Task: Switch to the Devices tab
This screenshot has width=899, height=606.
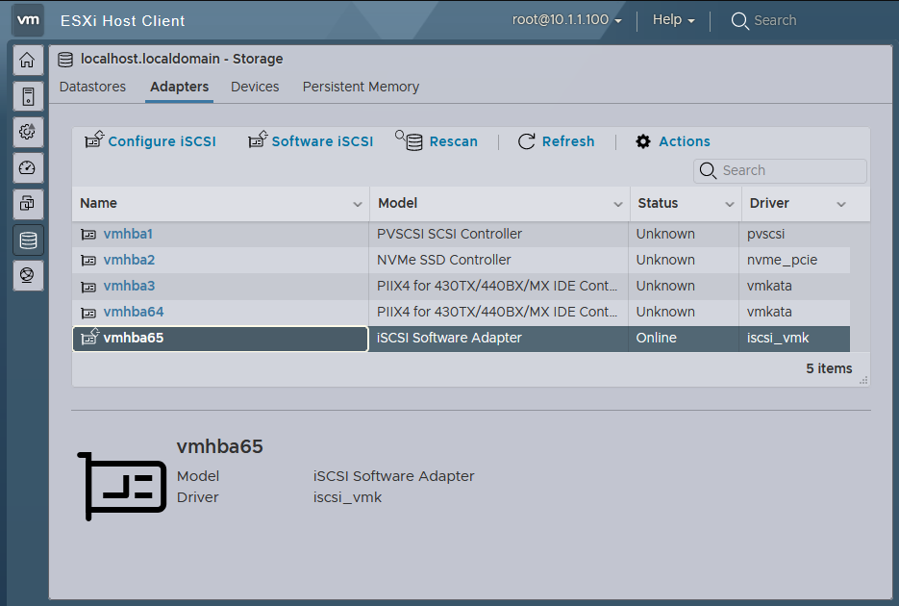Action: click(x=255, y=87)
